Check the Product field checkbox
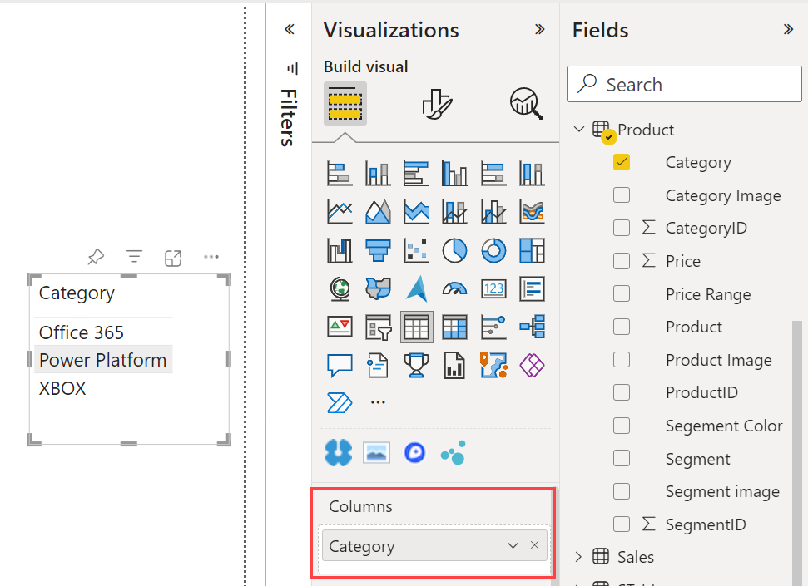This screenshot has width=808, height=586. pos(622,327)
